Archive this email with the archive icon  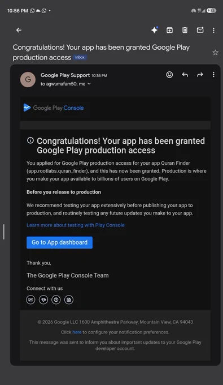(169, 30)
